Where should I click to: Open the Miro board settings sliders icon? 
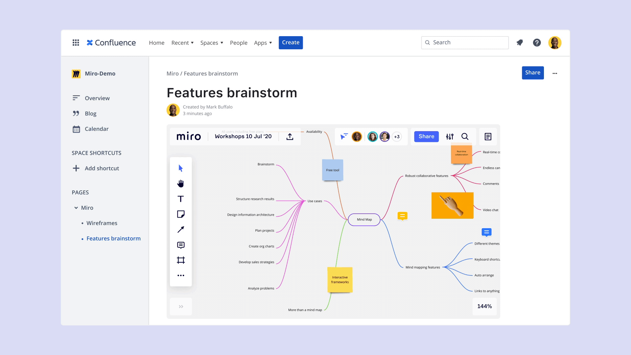450,137
